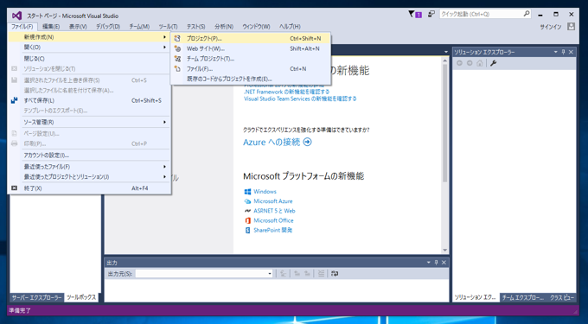Open Solution Explorer window position dropdown arrow
The height and width of the screenshot is (324, 588).
(x=555, y=52)
